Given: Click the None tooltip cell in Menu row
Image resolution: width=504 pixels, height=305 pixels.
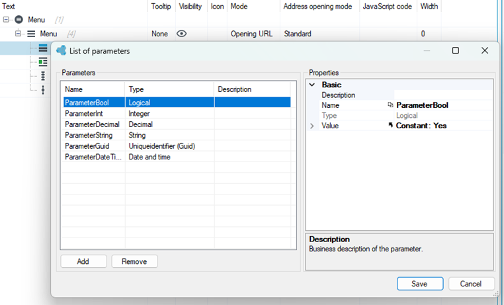Looking at the screenshot, I should [x=161, y=34].
